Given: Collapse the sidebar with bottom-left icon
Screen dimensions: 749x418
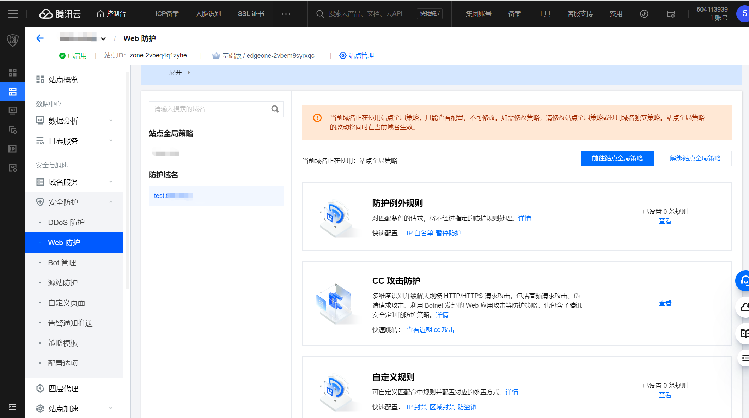Looking at the screenshot, I should click(13, 407).
